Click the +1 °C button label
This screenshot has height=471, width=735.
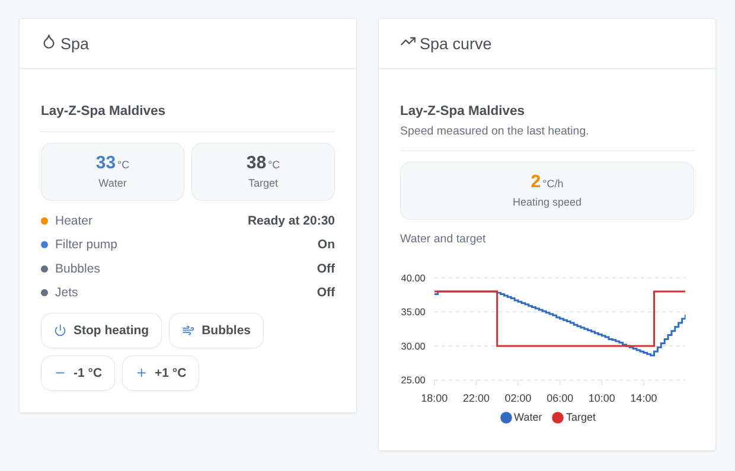click(170, 373)
